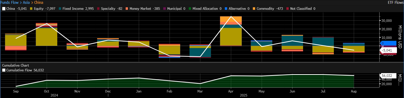Image resolution: width=404 pixels, height=98 pixels.
Task: Select the Jan month axis label
Action: (139, 91)
